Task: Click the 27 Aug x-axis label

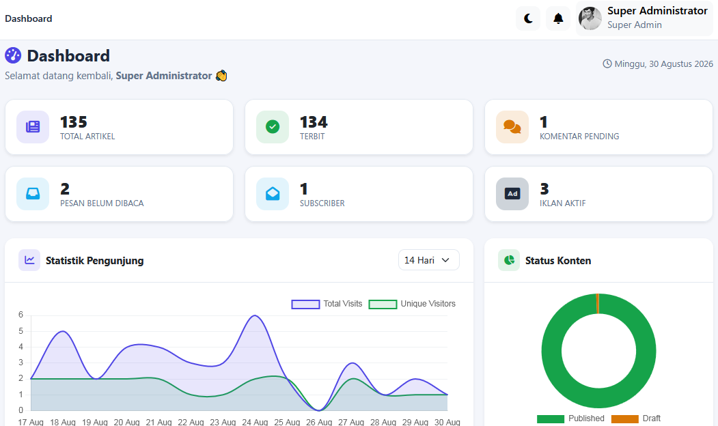Action: (x=350, y=422)
